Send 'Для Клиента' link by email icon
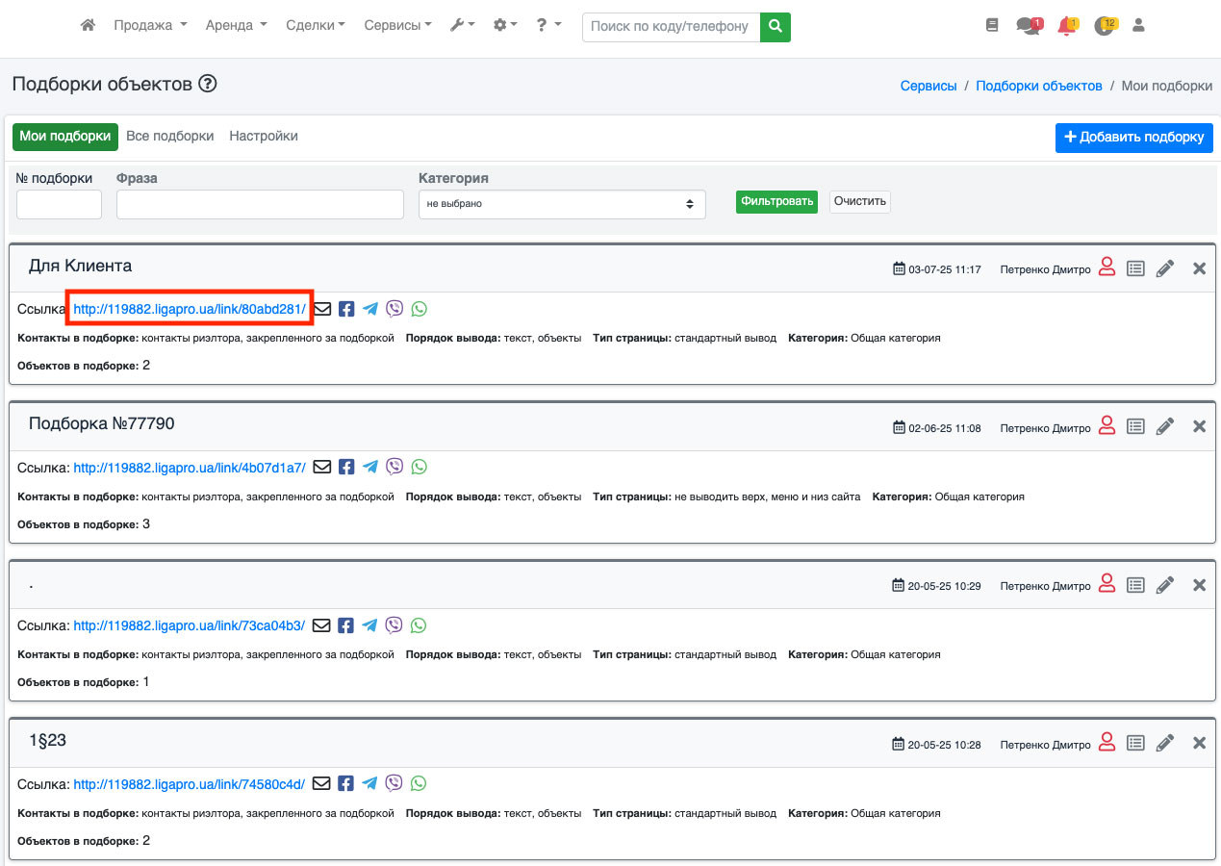 (322, 309)
